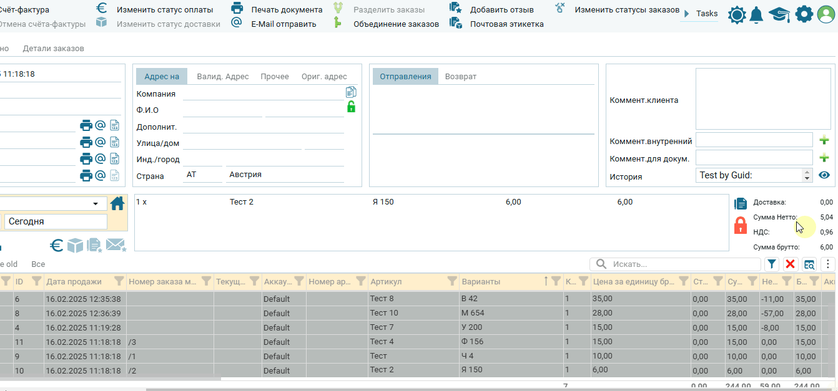Open the graduation cap tutorials icon

[x=779, y=14]
